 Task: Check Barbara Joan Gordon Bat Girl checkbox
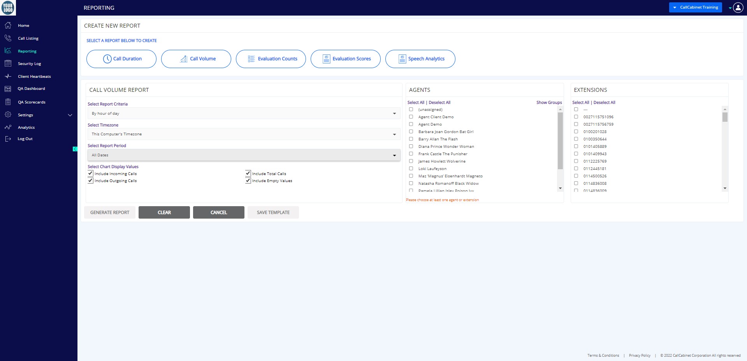pyautogui.click(x=411, y=131)
